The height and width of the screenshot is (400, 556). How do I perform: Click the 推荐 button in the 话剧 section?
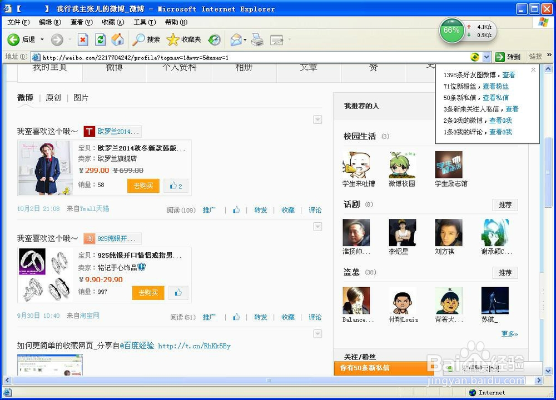505,205
